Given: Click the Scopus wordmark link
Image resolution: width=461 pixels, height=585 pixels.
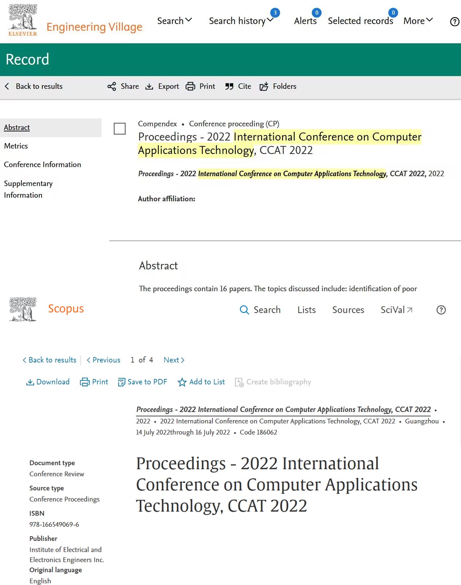Looking at the screenshot, I should click(66, 308).
